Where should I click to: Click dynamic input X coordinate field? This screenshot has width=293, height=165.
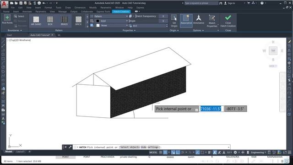point(212,109)
